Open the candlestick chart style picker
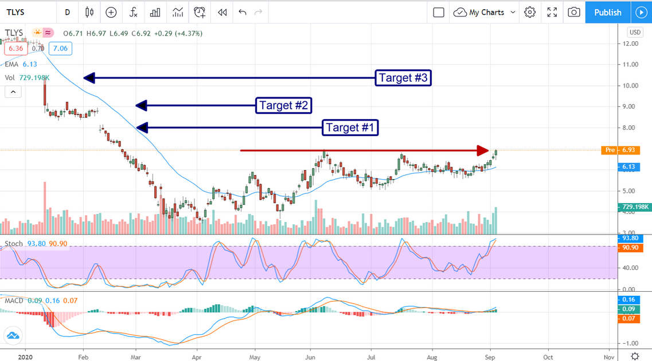This screenshot has width=652, height=361. [89, 13]
